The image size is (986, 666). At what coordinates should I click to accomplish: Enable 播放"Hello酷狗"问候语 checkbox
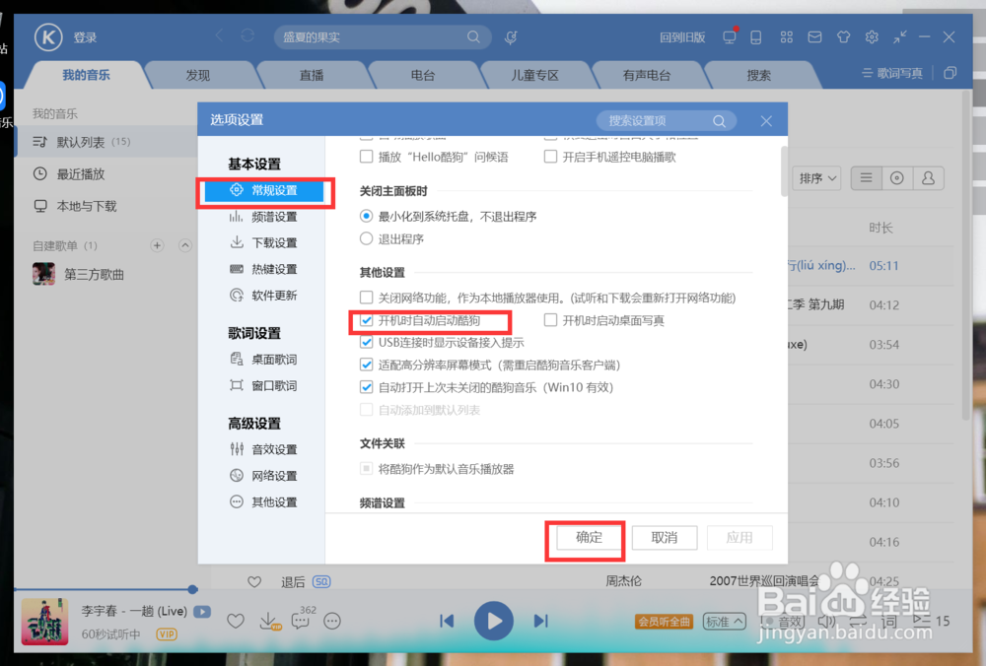(x=366, y=156)
